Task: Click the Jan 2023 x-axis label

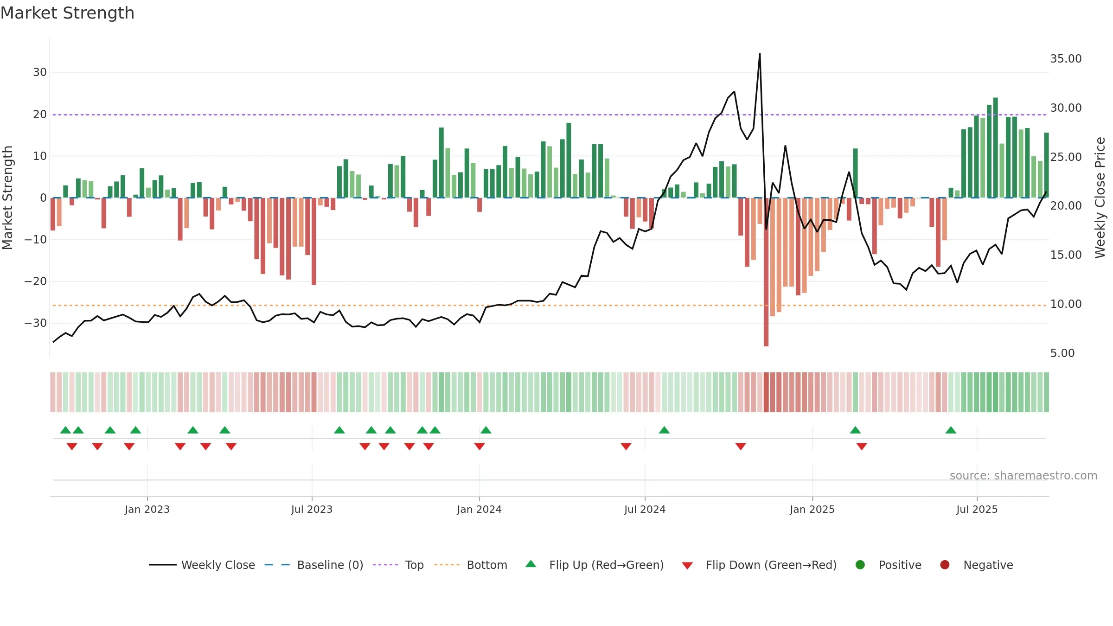Action: 147,510
